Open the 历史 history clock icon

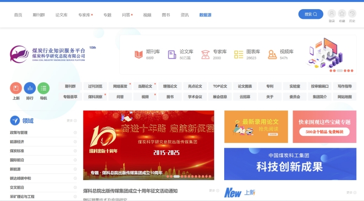coord(352,14)
